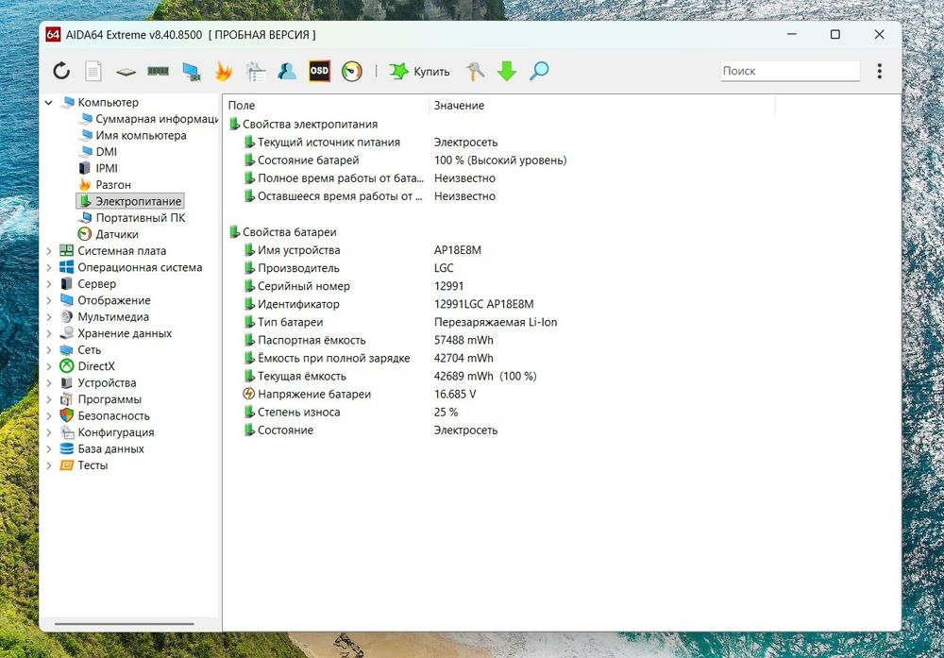Click the user silhouette toolbar icon
Viewport: 944px width, 658px height.
(x=287, y=71)
